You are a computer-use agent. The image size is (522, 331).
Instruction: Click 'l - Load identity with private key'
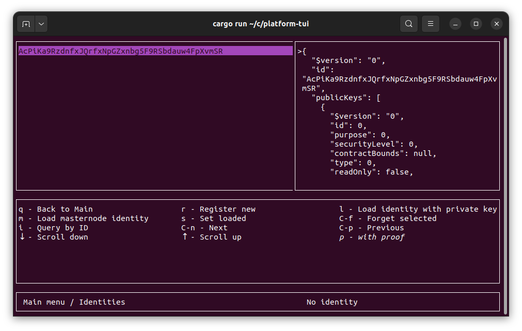pyautogui.click(x=418, y=209)
